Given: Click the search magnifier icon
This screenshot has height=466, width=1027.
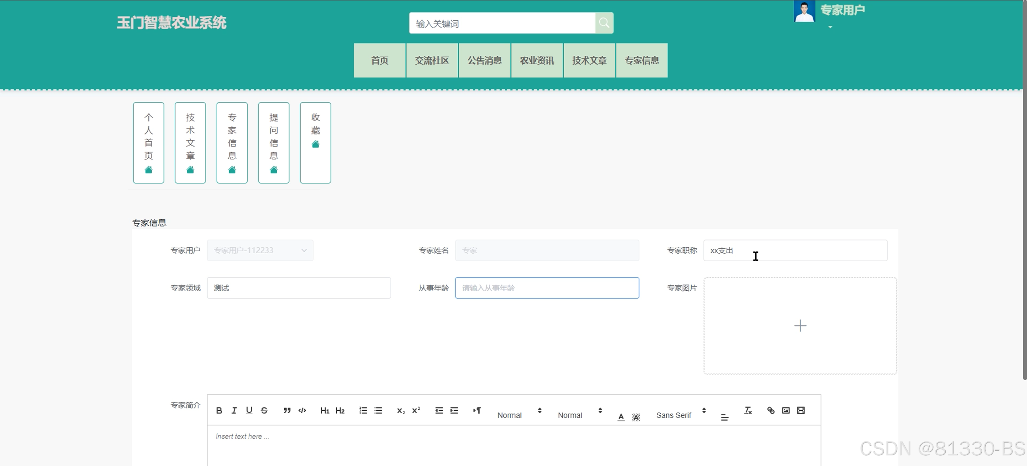Looking at the screenshot, I should tap(604, 23).
